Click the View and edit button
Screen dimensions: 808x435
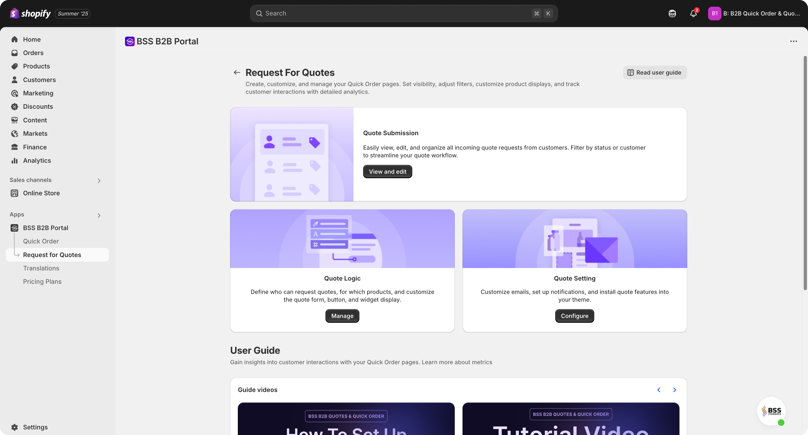point(387,172)
